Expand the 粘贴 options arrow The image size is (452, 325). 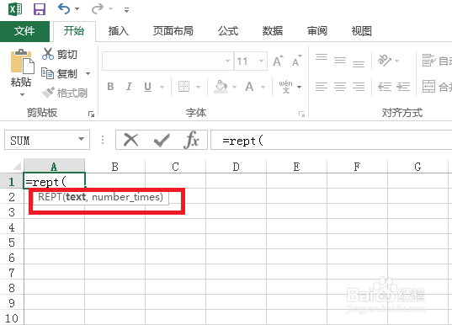pos(22,94)
